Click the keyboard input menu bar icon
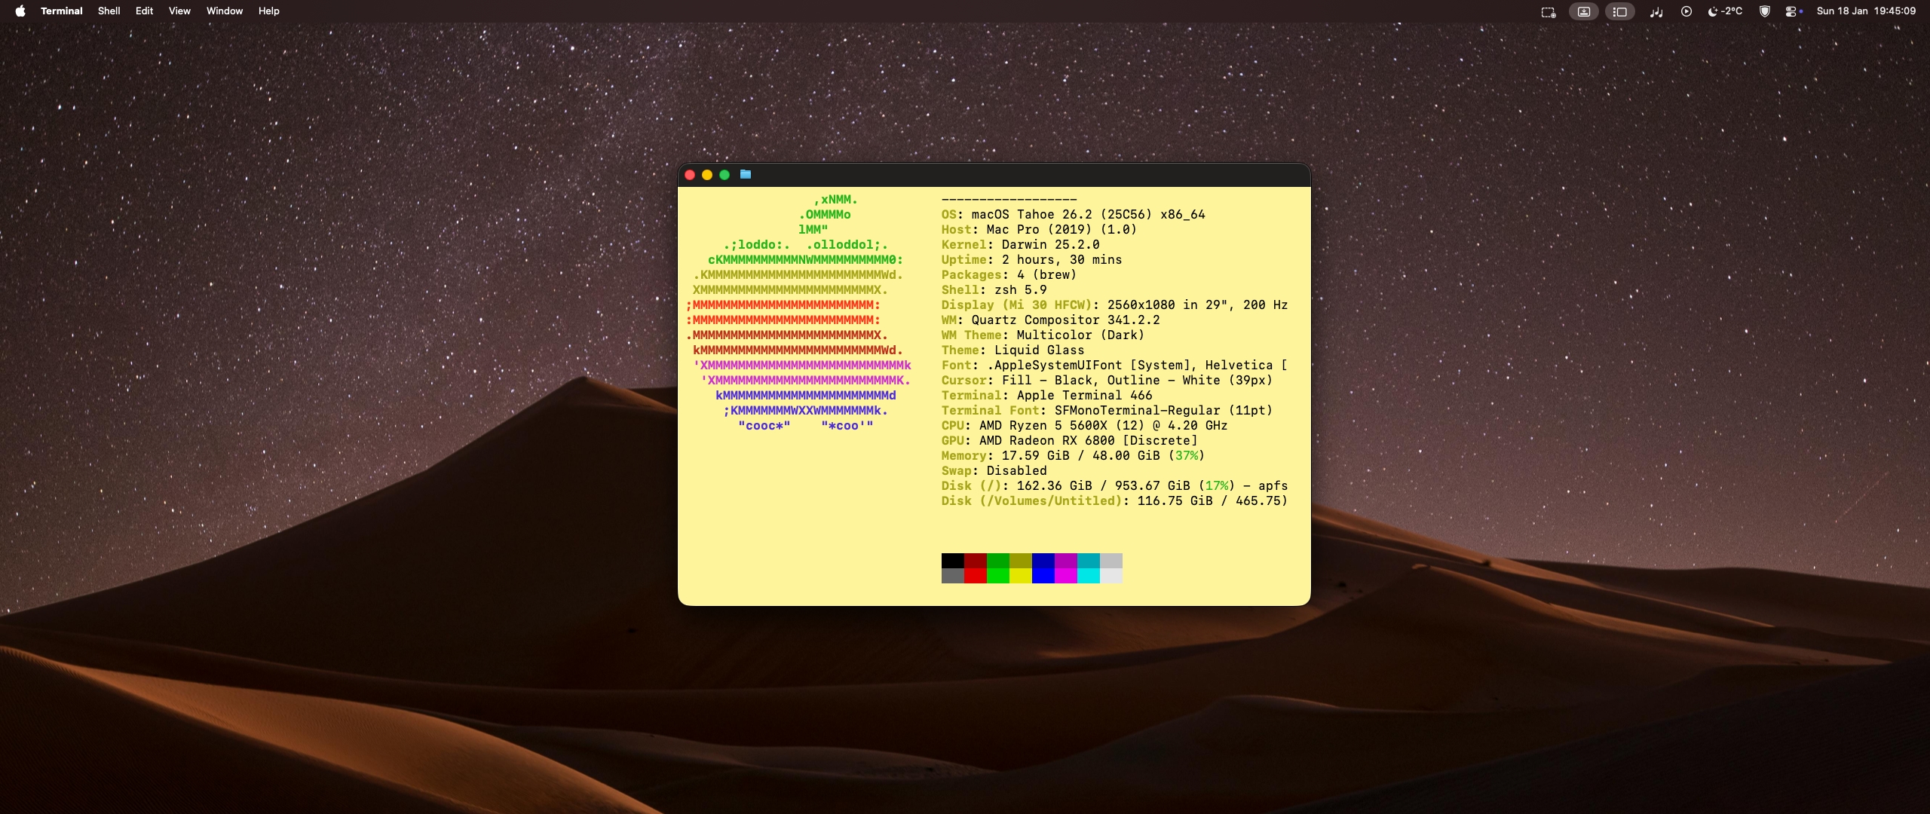The height and width of the screenshot is (814, 1930). [1583, 11]
